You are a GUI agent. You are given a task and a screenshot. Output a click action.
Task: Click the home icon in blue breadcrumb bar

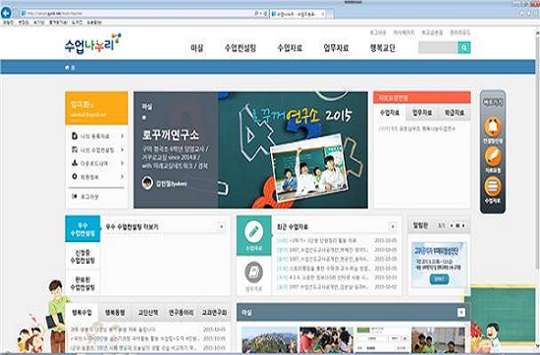[x=67, y=68]
